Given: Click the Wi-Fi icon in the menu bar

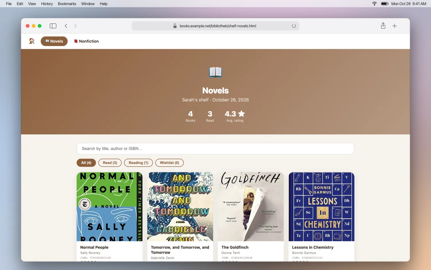Looking at the screenshot, I should point(374,4).
